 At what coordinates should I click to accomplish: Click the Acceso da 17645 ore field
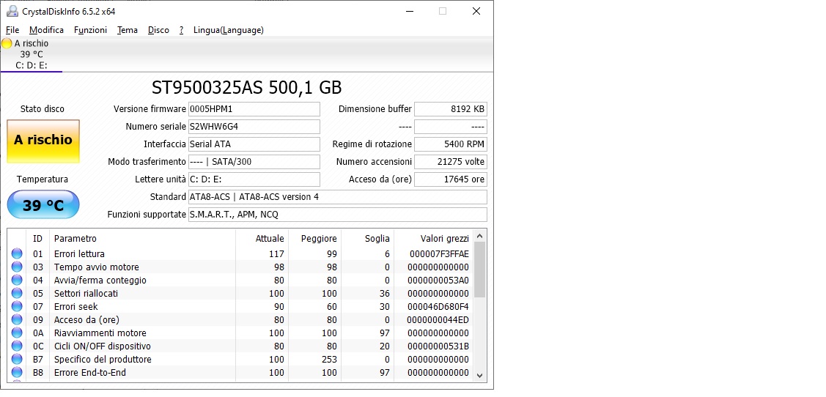click(x=451, y=179)
